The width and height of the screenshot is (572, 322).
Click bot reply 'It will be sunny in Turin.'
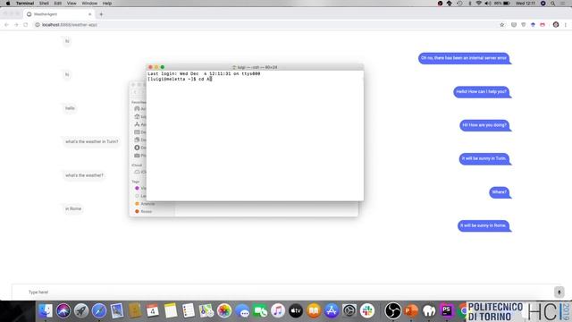[484, 158]
